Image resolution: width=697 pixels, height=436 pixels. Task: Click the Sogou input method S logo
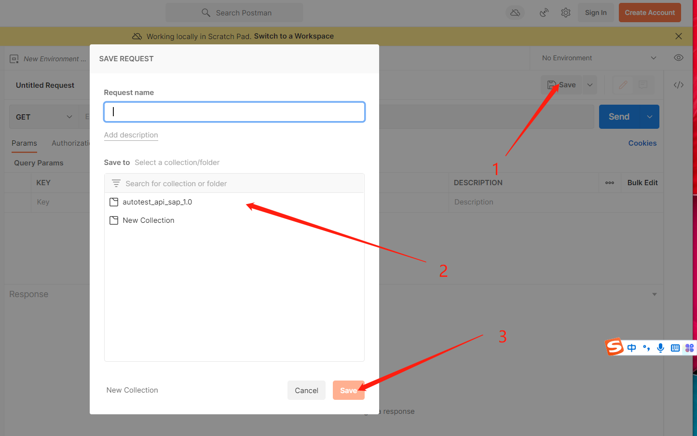[x=615, y=347]
